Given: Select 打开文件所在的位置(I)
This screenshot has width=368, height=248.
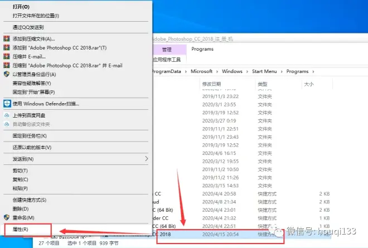Looking at the screenshot, I should pyautogui.click(x=36, y=16).
